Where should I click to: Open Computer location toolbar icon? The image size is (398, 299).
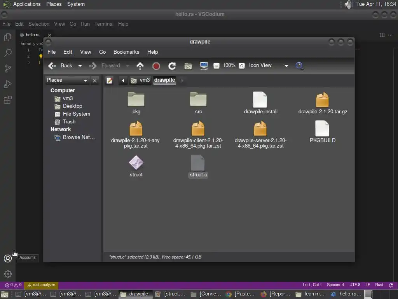tap(204, 66)
